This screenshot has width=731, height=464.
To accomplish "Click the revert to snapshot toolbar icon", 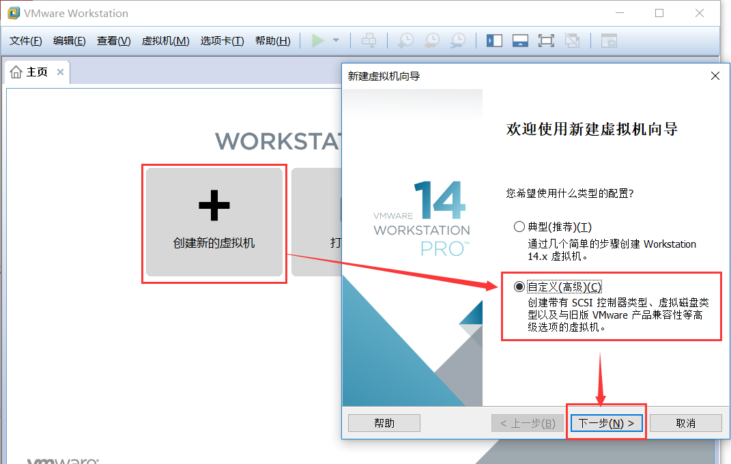I will tap(432, 40).
